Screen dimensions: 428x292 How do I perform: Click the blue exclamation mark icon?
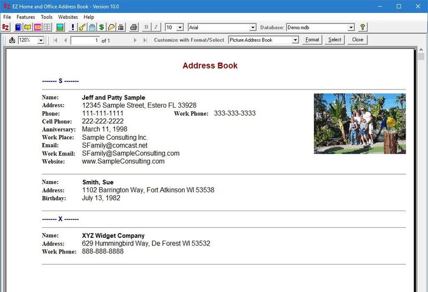coord(73,27)
